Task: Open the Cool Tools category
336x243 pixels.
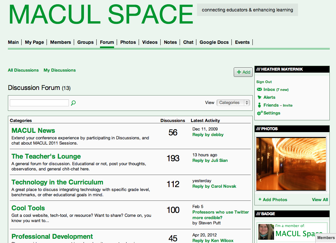Action: pos(28,208)
